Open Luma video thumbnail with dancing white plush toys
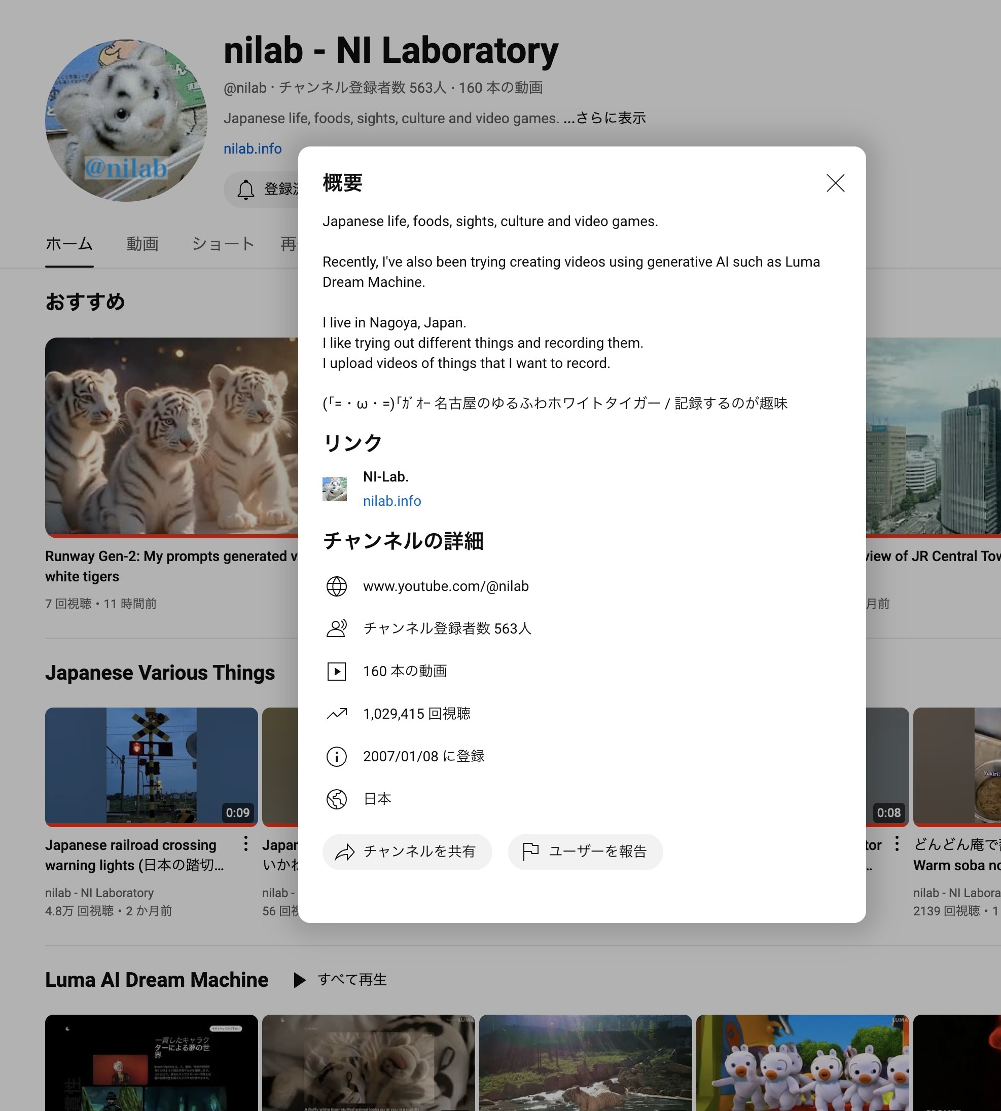The image size is (1001, 1111). (x=802, y=1063)
